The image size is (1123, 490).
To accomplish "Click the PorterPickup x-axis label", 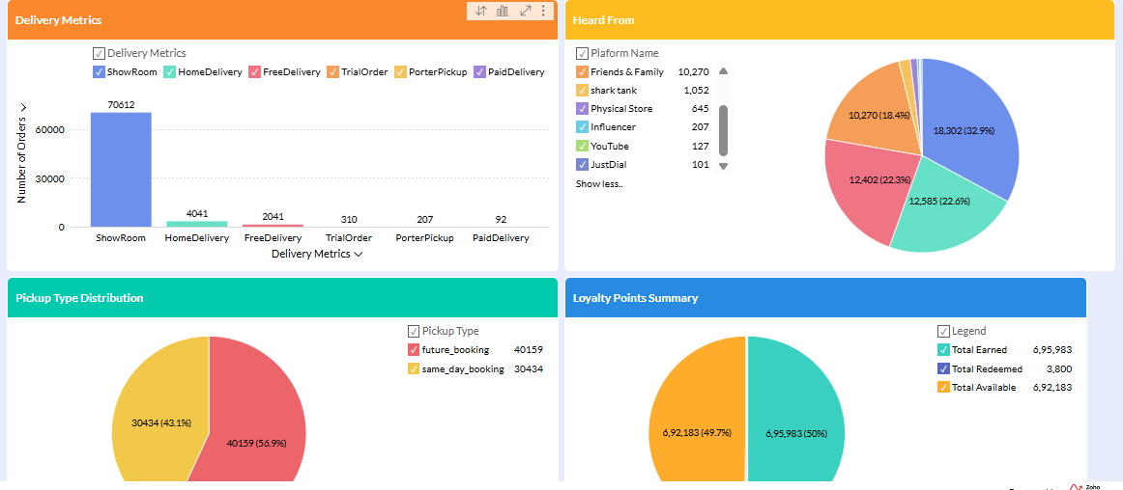I will (424, 238).
